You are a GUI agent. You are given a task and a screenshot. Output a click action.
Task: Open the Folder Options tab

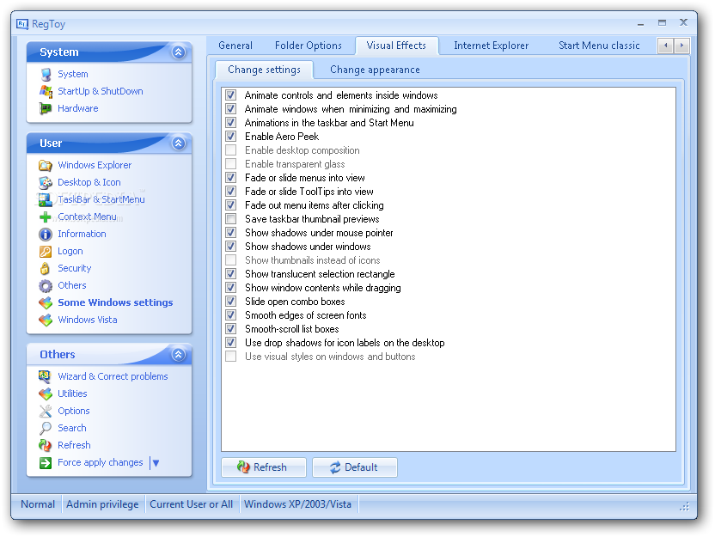point(309,46)
